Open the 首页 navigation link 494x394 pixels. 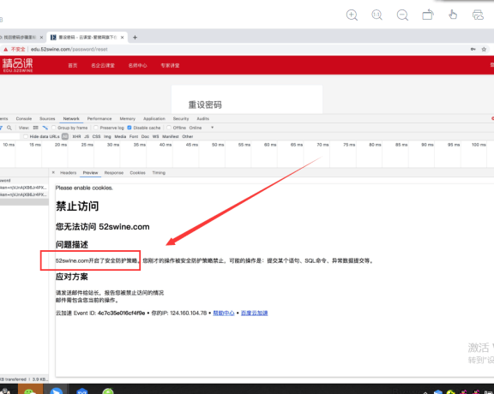73,65
